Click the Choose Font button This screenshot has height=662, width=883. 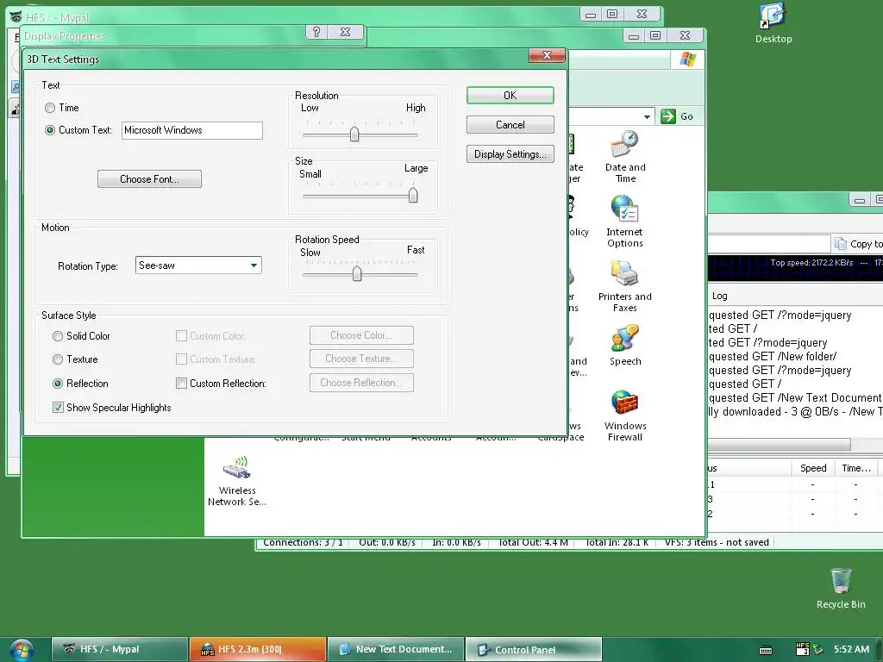149,179
